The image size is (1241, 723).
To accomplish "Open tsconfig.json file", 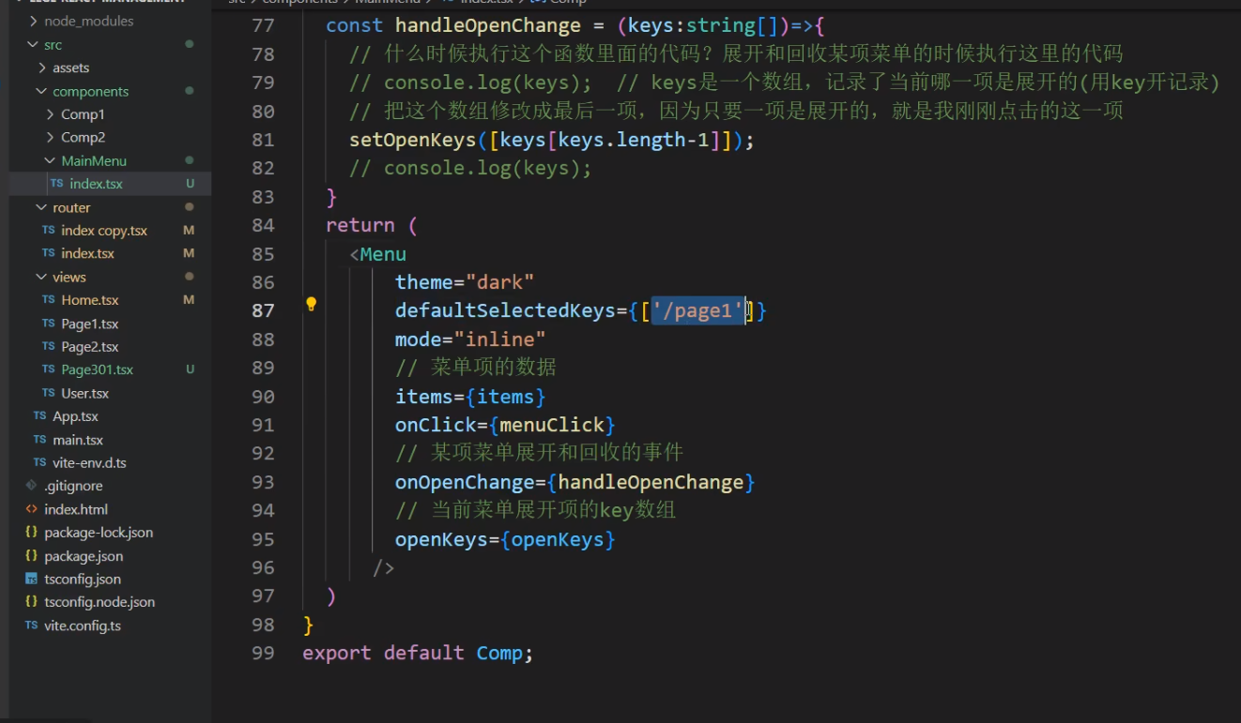I will [83, 579].
